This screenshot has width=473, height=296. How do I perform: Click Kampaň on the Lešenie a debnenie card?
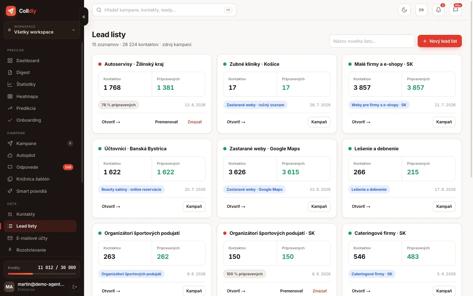[444, 207]
